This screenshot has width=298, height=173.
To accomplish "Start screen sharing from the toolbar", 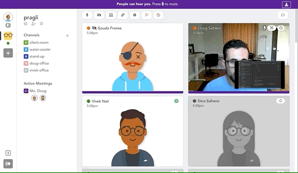I will coord(111,15).
